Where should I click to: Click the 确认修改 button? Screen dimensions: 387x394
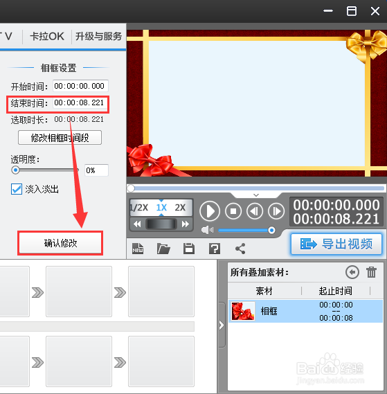point(60,243)
